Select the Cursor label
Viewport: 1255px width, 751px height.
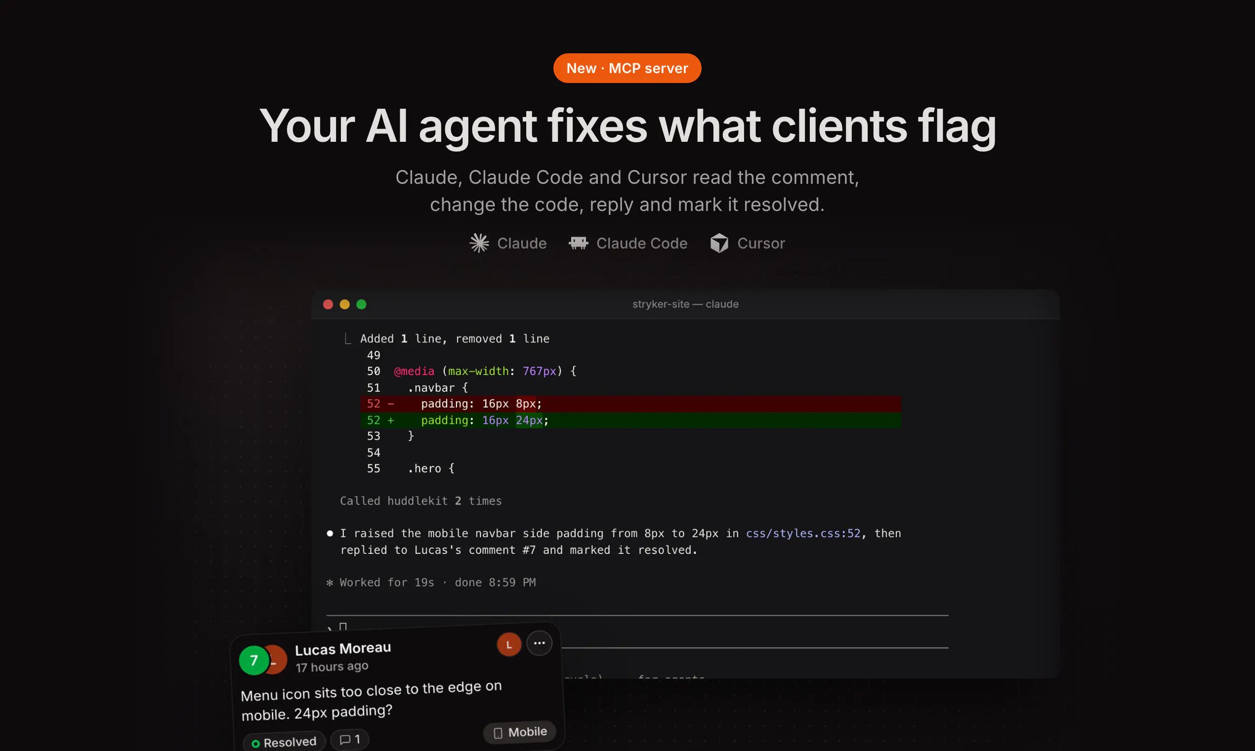click(760, 243)
